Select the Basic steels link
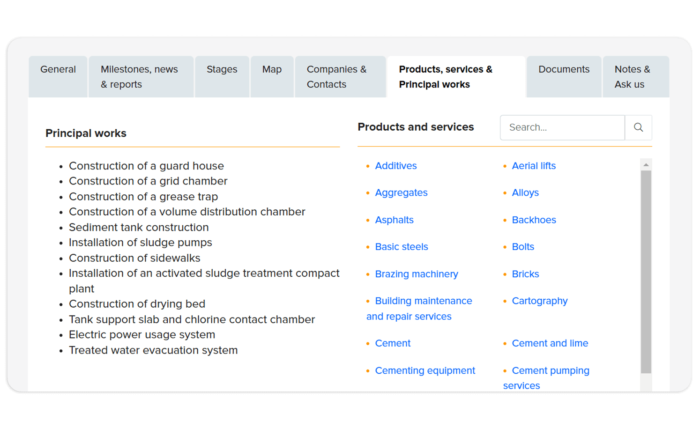The height and width of the screenshot is (436, 700). 401,247
